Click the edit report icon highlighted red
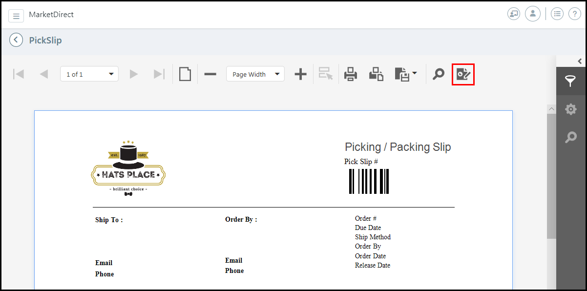This screenshot has height=291, width=587. [x=463, y=74]
